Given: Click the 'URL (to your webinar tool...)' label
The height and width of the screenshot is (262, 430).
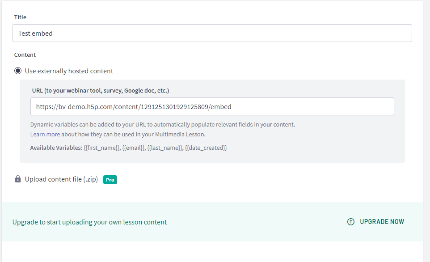Looking at the screenshot, I should pos(101,90).
